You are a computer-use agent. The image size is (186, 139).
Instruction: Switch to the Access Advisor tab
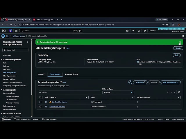(71, 74)
